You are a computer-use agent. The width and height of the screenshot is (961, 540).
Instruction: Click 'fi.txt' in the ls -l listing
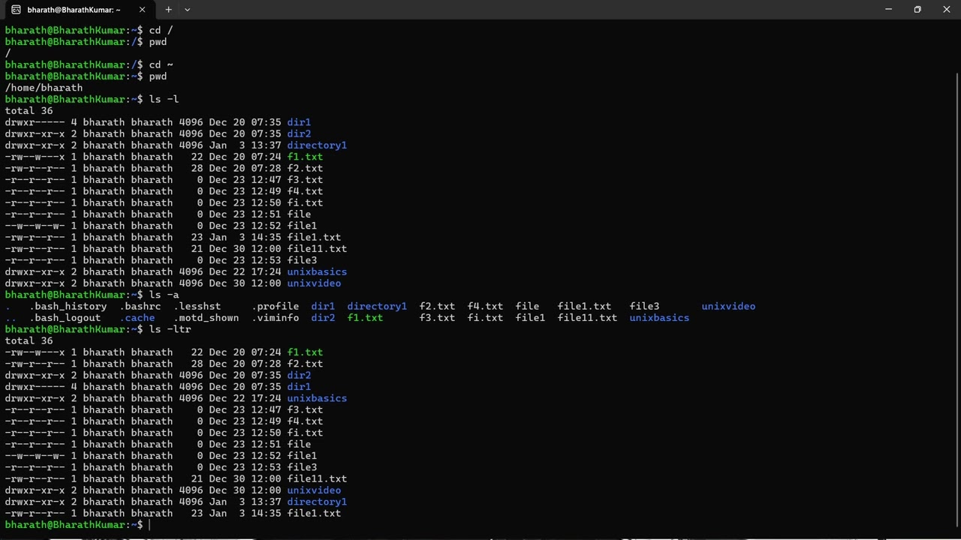click(x=305, y=202)
